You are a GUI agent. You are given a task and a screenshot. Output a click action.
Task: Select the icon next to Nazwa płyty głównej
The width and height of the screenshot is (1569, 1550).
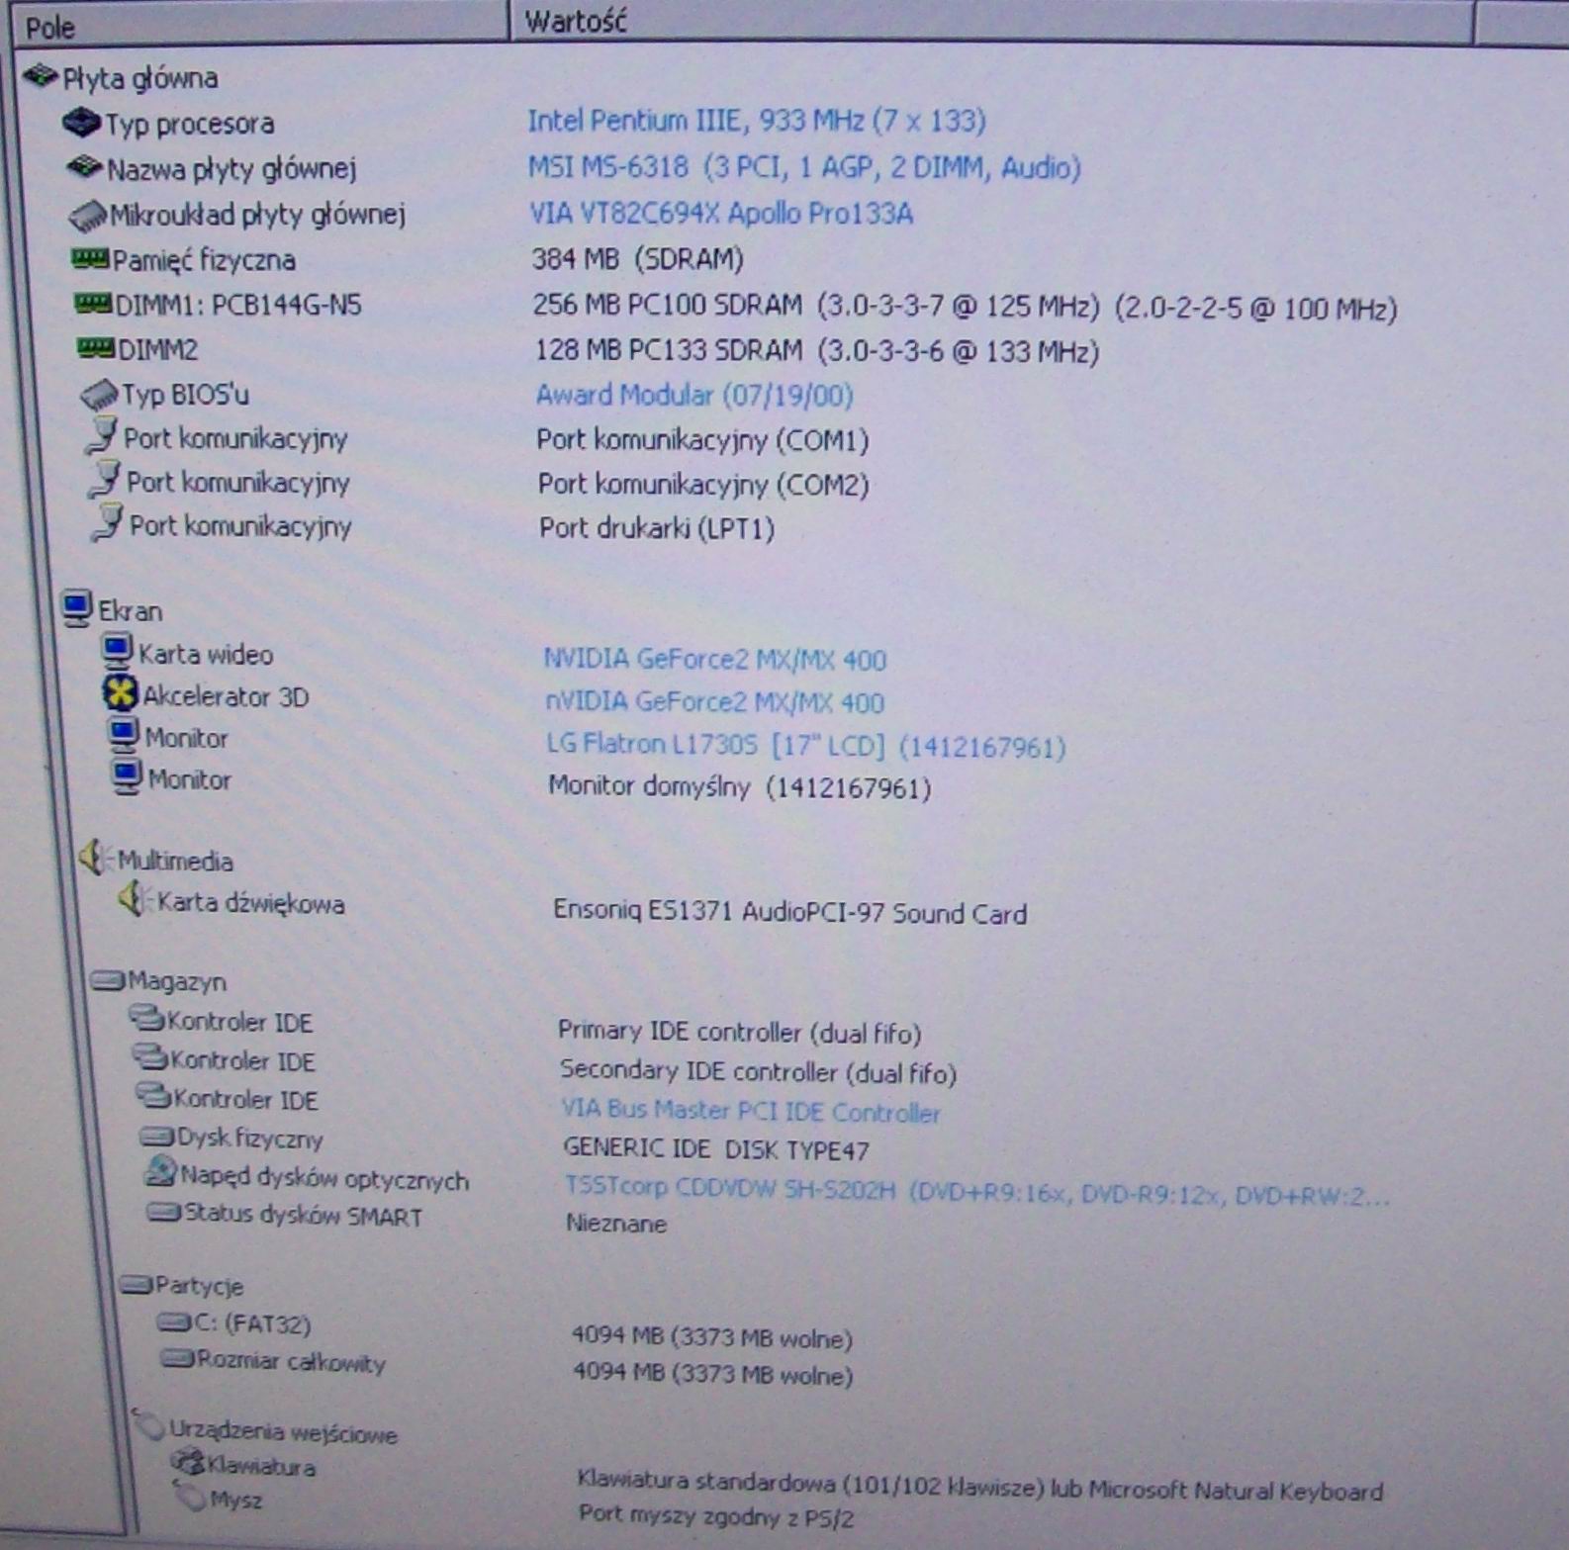click(85, 167)
